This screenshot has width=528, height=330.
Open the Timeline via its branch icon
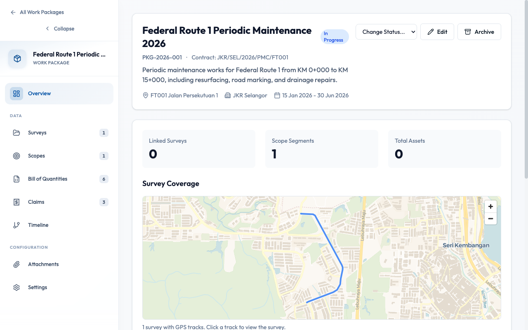click(x=16, y=225)
